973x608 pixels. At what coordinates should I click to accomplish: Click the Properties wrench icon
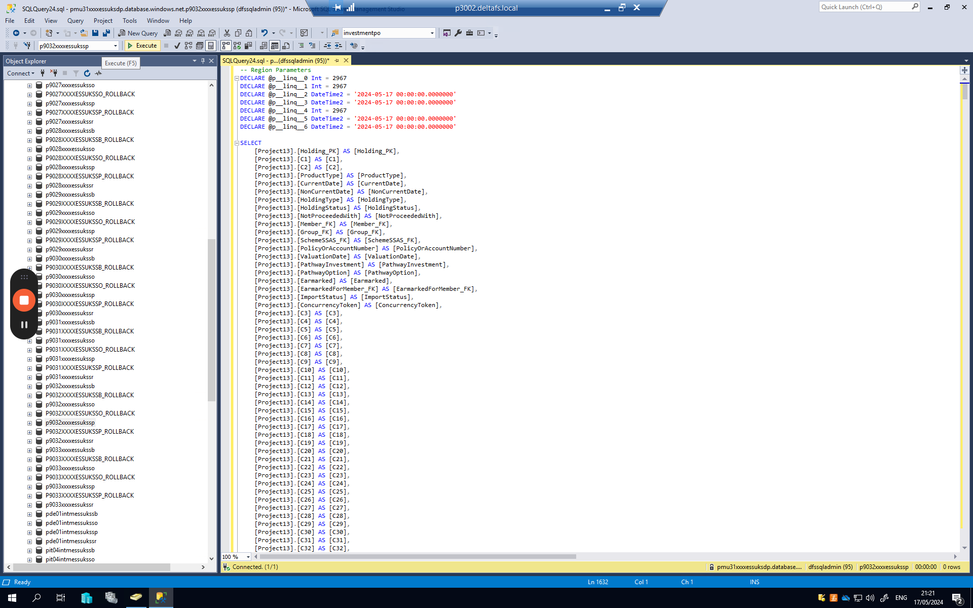click(x=458, y=33)
